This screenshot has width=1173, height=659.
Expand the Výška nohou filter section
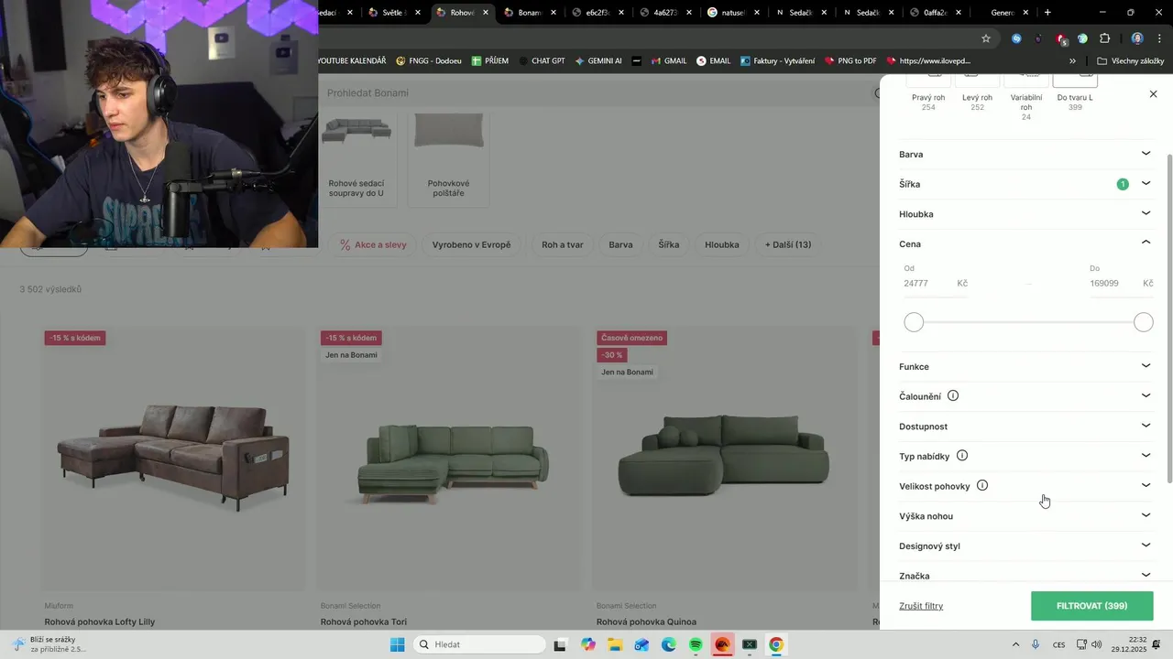tap(1025, 515)
